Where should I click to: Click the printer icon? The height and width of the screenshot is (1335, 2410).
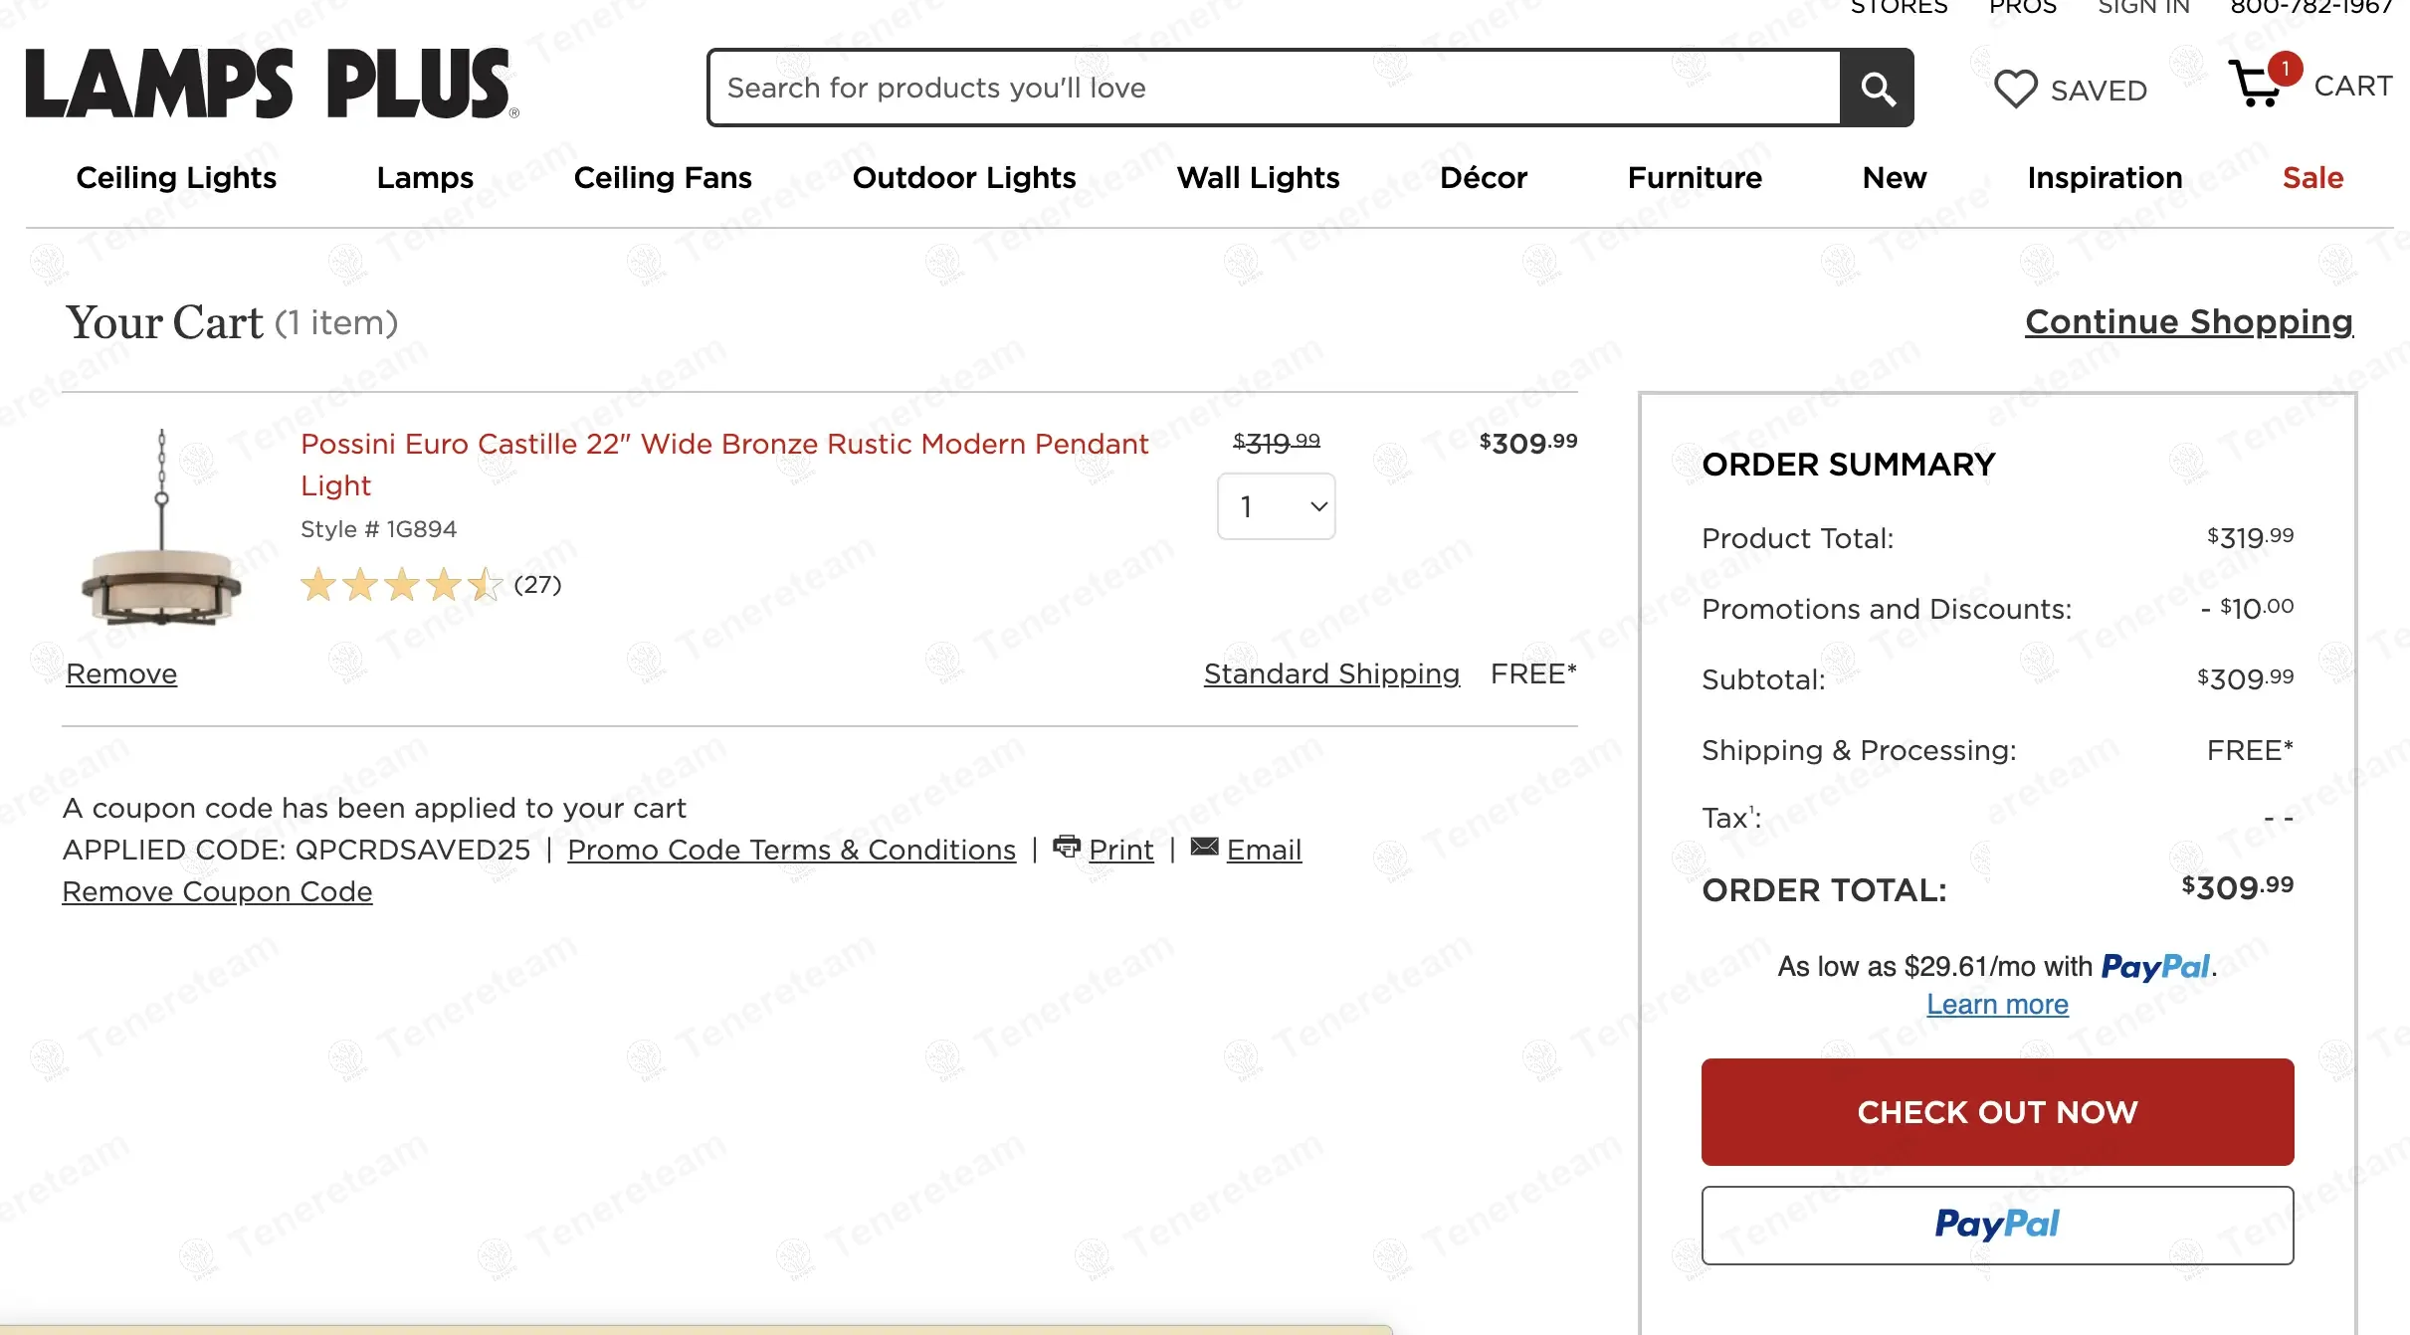click(1066, 847)
